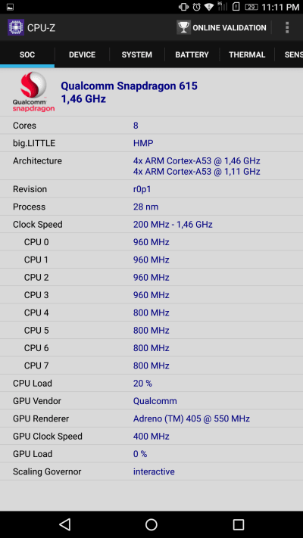Tap the alarm clock status icon
The image size is (303, 538).
pos(196,7)
